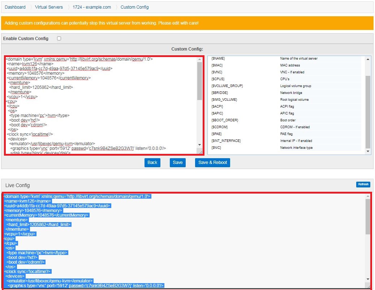Image resolution: width=375 pixels, height=290 pixels.
Task: Click the Live Config textarea resize handle
Action: click(x=368, y=286)
